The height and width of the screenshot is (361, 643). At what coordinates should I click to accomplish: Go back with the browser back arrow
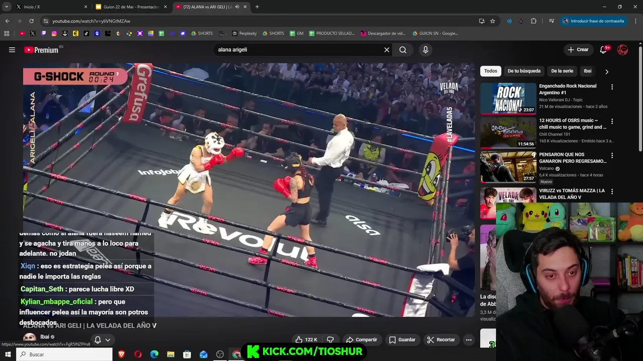(7, 21)
